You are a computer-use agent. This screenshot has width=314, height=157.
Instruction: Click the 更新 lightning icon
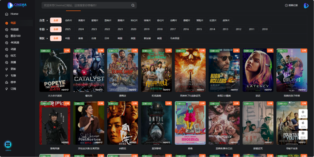[7, 69]
